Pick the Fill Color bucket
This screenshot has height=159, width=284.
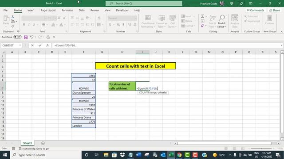[x=53, y=25]
